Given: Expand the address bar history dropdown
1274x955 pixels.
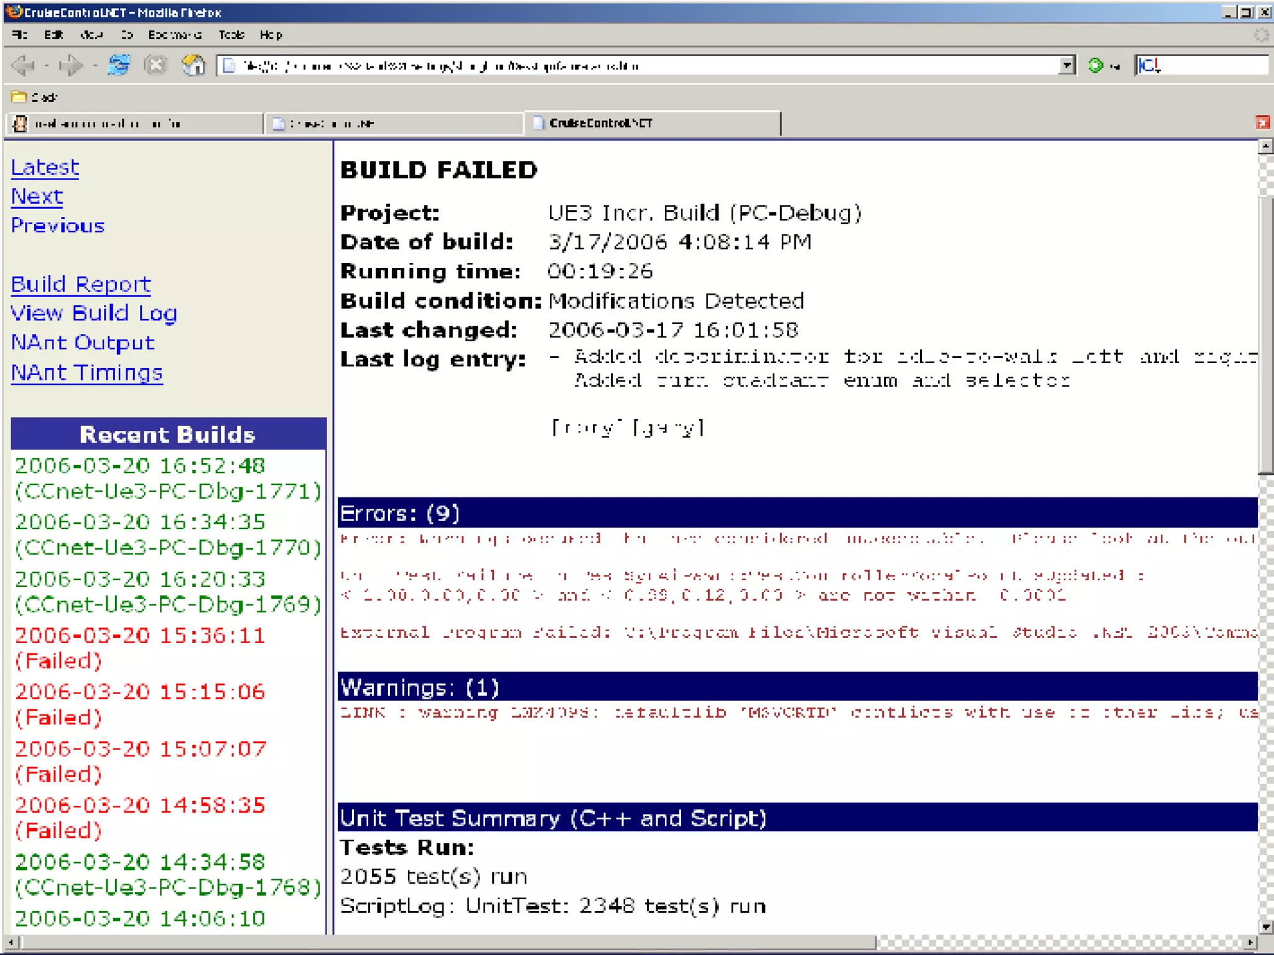Looking at the screenshot, I should [x=1066, y=65].
